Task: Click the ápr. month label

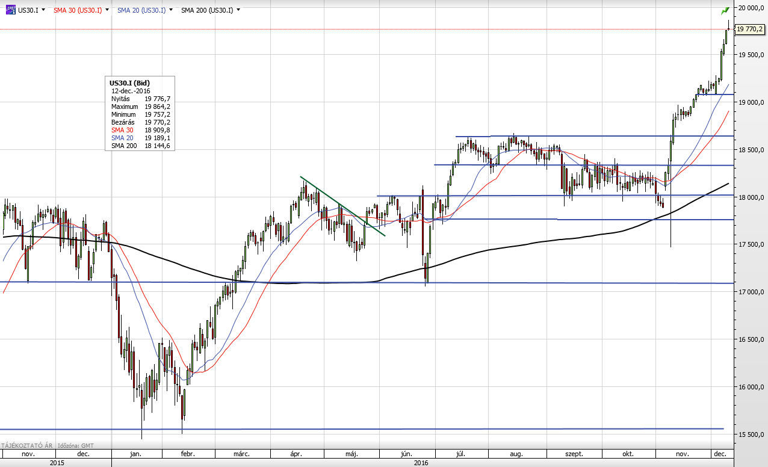Action: [x=296, y=454]
